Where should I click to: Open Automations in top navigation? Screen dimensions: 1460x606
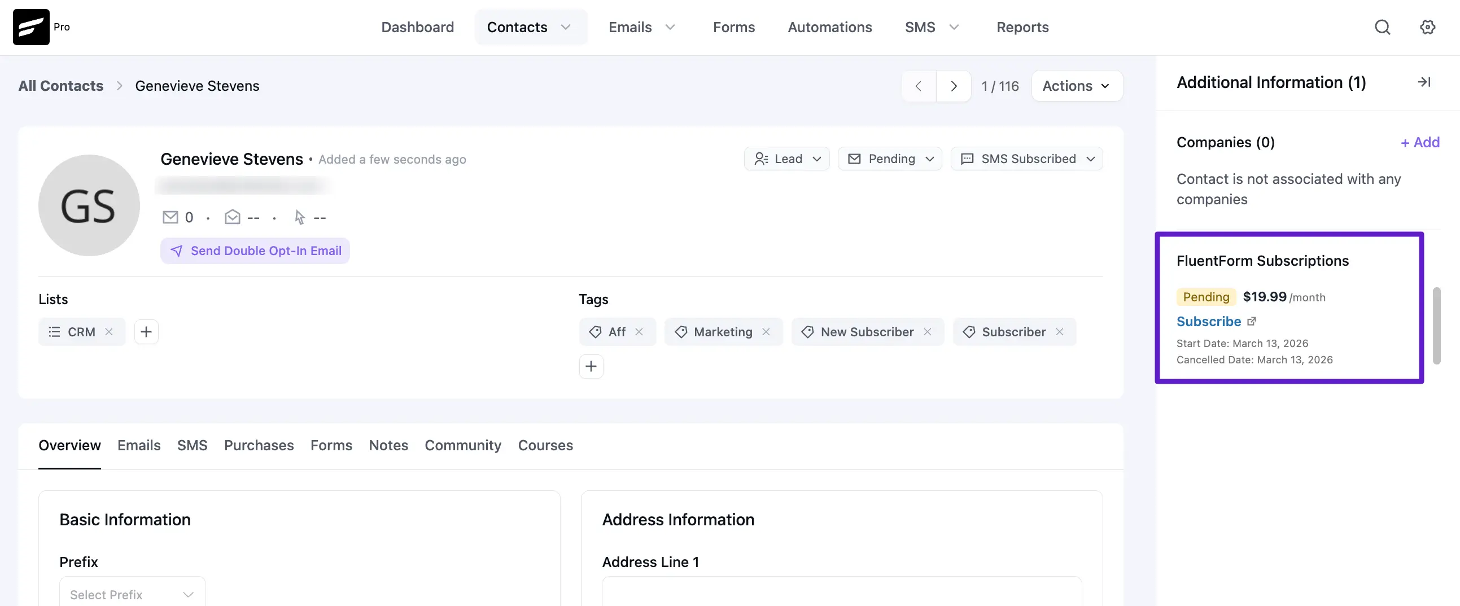tap(830, 27)
